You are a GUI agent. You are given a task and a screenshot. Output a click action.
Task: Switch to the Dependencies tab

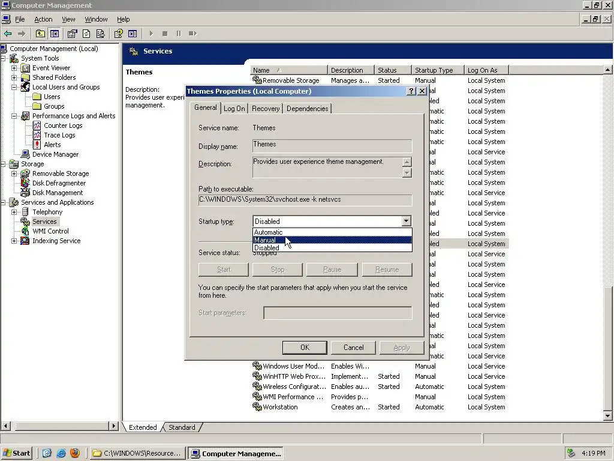tap(307, 109)
